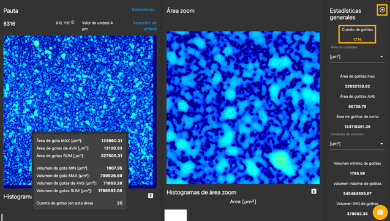Viewport: 390px width, 221px height.
Task: Click the Volumen de gota MAX value 799926.59
Action: 111,176
